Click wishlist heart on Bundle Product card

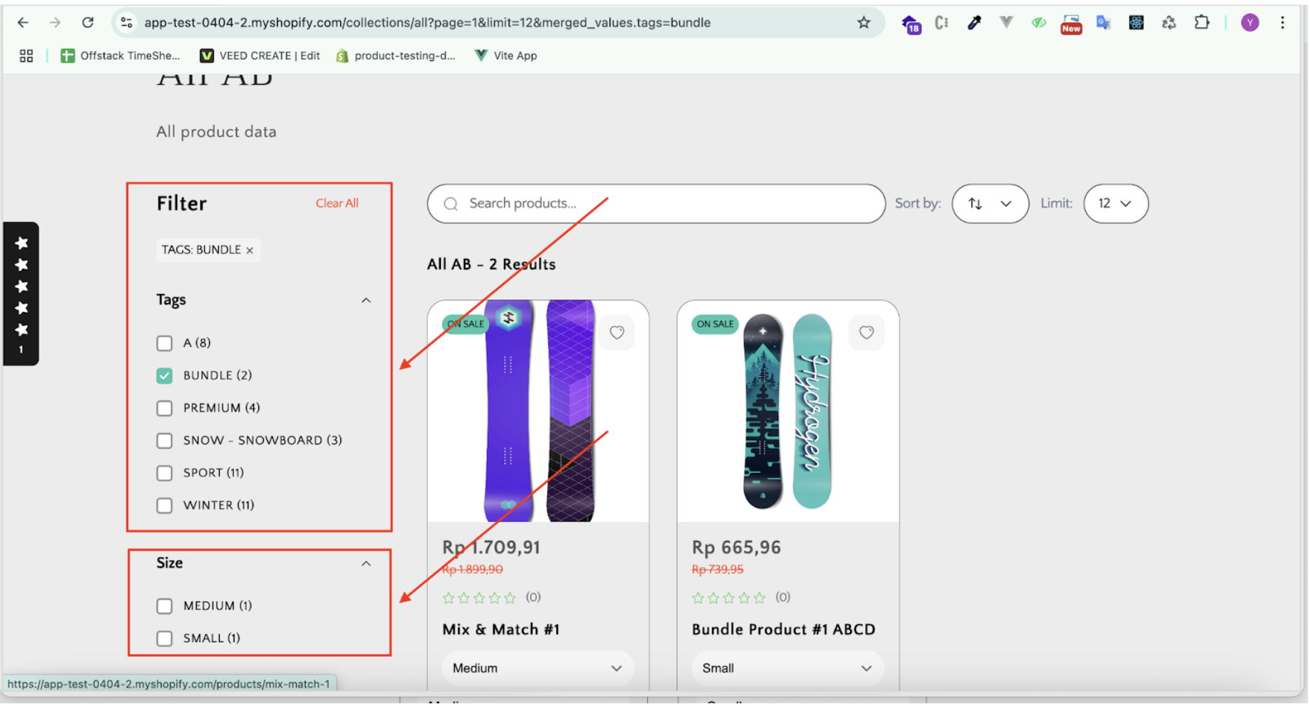(x=866, y=332)
